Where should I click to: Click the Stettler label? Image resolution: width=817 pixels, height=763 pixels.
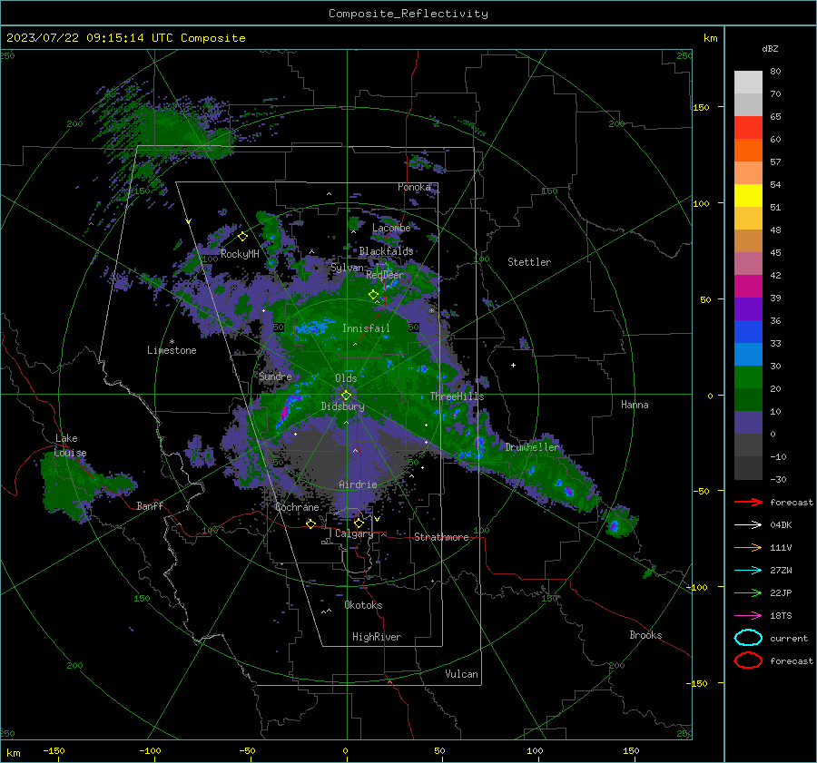click(529, 262)
